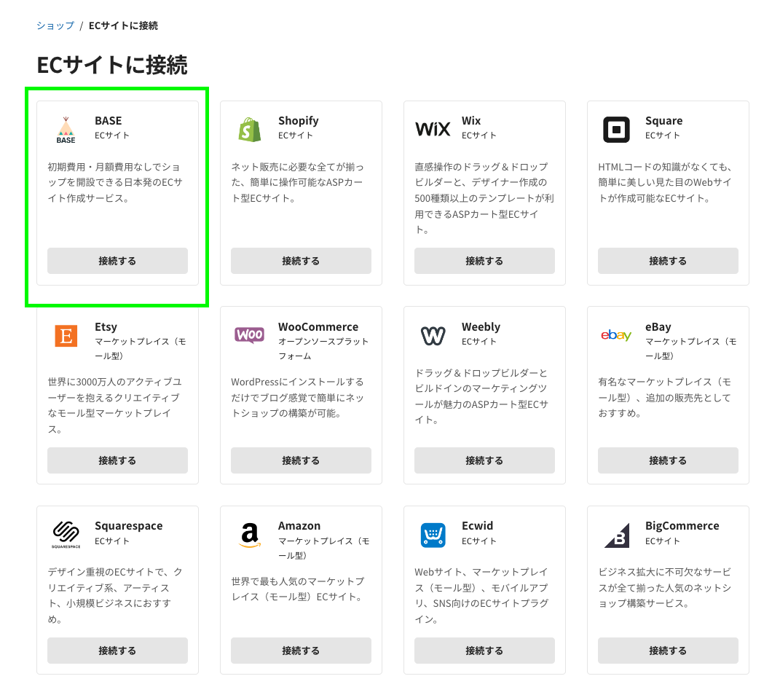
Task: Click Squarespace description starting デザイン重視
Action: 115,595
